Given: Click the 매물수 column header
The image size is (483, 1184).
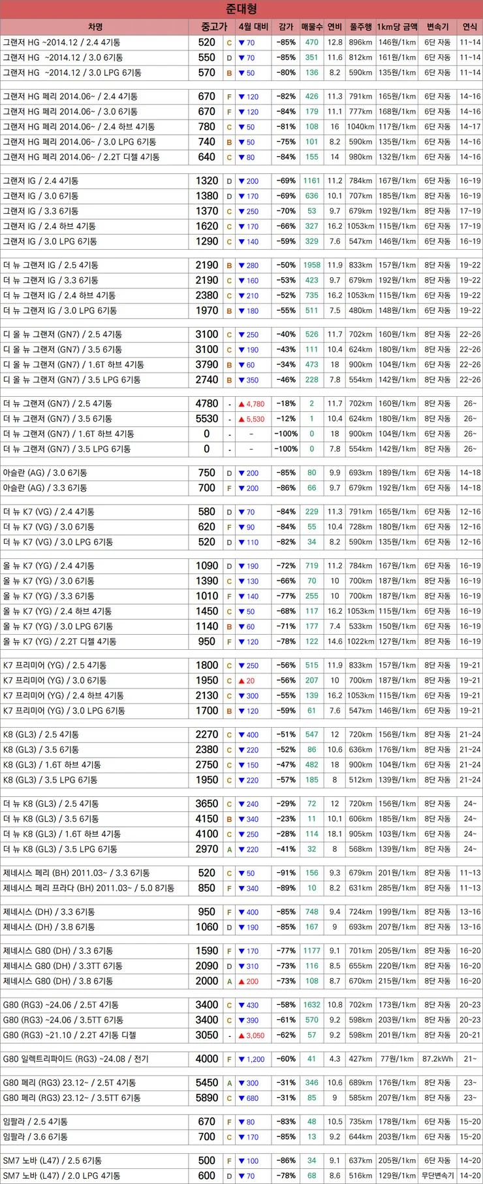Looking at the screenshot, I should coord(312,27).
